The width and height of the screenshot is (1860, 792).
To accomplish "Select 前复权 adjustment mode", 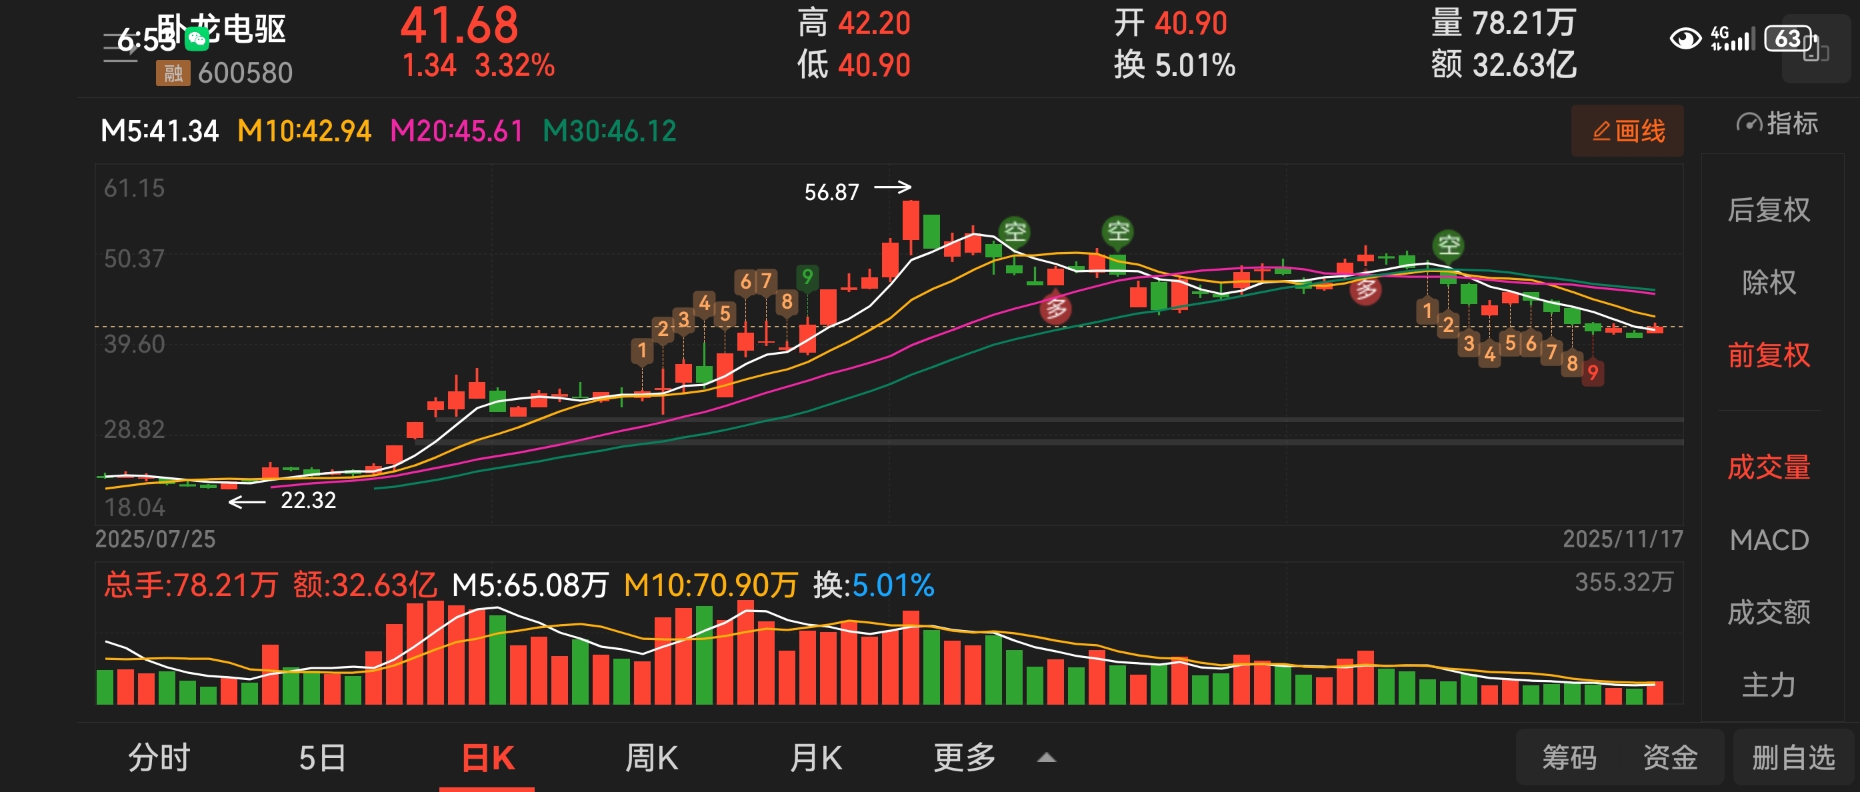I will pos(1768,355).
